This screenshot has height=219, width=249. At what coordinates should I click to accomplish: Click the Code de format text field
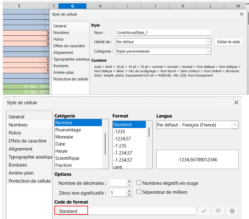(x=125, y=211)
